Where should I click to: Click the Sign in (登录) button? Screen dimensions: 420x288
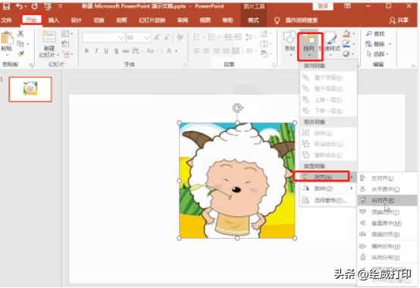(x=323, y=6)
